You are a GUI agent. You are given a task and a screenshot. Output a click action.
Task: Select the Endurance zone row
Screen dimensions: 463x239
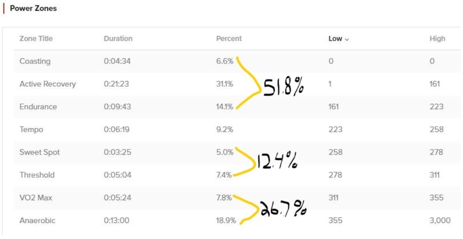38,107
